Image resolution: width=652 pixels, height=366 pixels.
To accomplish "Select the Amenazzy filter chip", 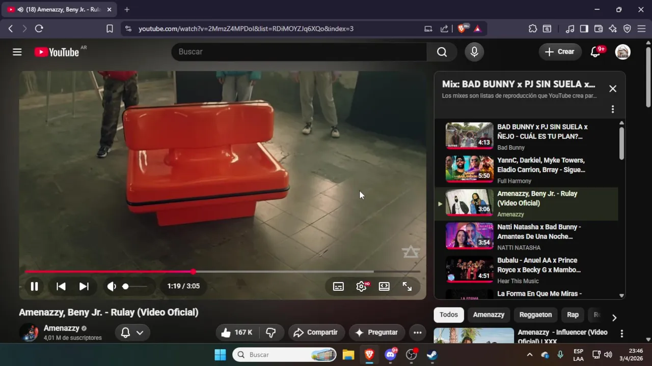I will (488, 315).
